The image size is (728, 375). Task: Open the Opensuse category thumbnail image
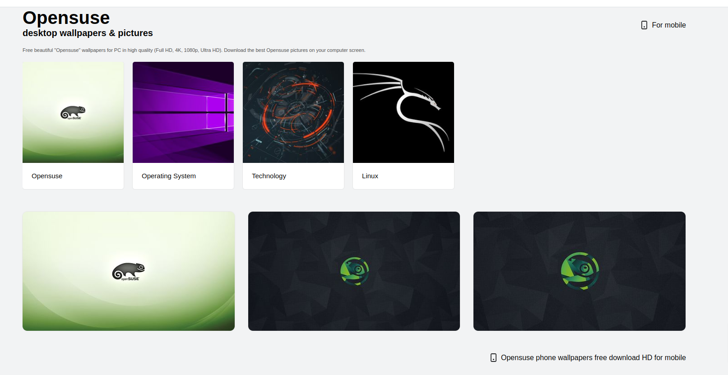click(73, 112)
